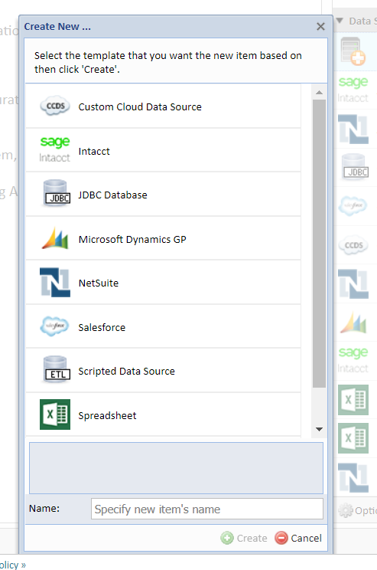Click the template list scrollbar thumb
This screenshot has height=570, width=377.
click(x=319, y=243)
